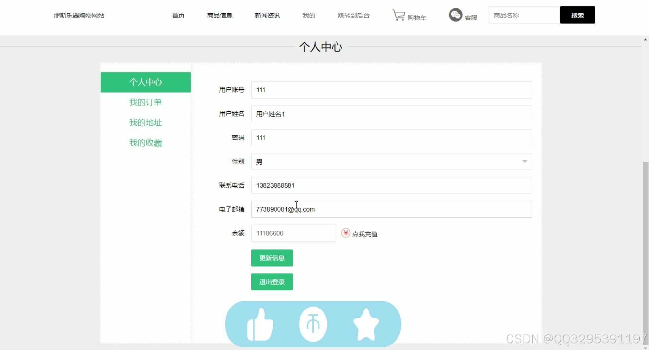The image size is (649, 350).
Task: Click the star favorite icon
Action: 366,324
